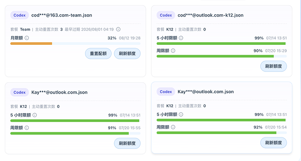301x161 pixels.
Task: Click 99% value in cod***@outlook.com-k12.json card
Action: (259, 38)
